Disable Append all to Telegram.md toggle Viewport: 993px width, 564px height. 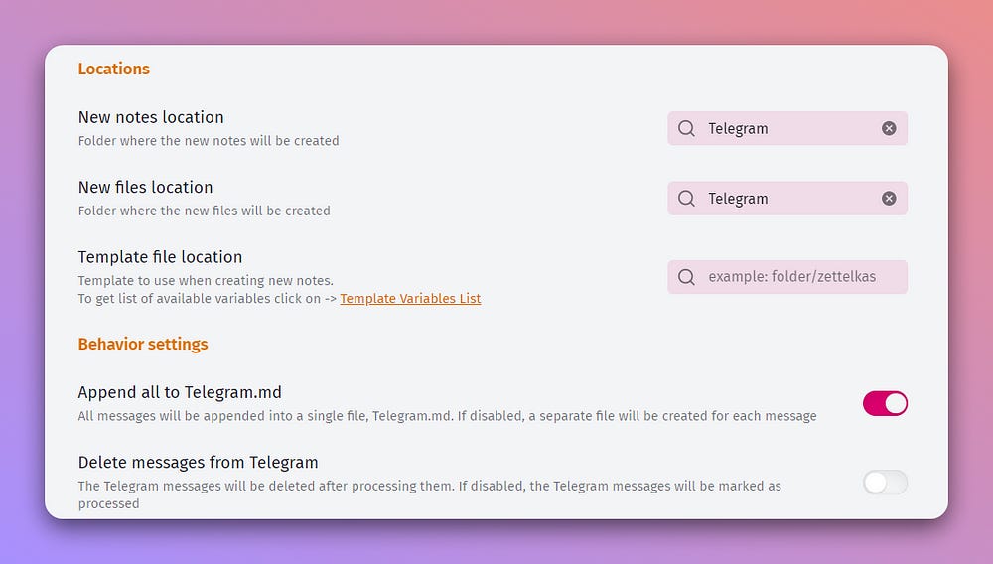pos(885,403)
